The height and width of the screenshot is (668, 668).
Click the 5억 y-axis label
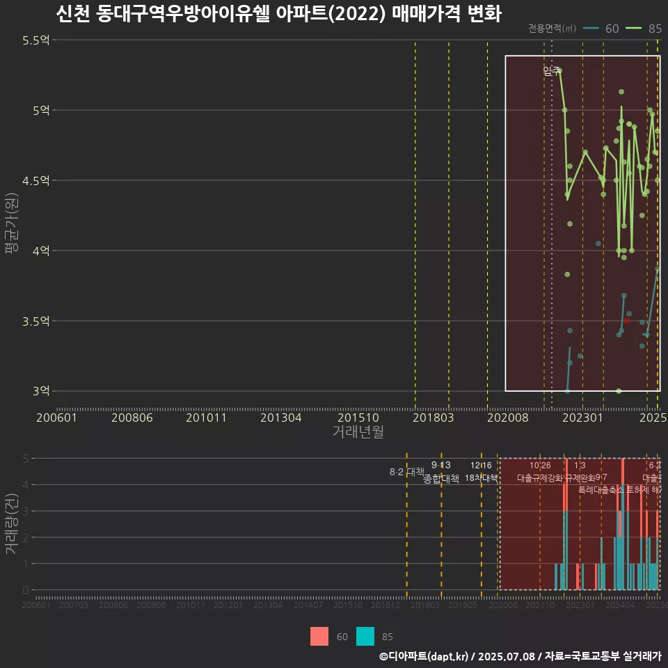41,111
